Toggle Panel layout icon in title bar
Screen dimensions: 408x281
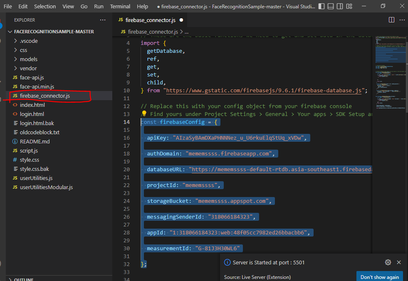331,6
